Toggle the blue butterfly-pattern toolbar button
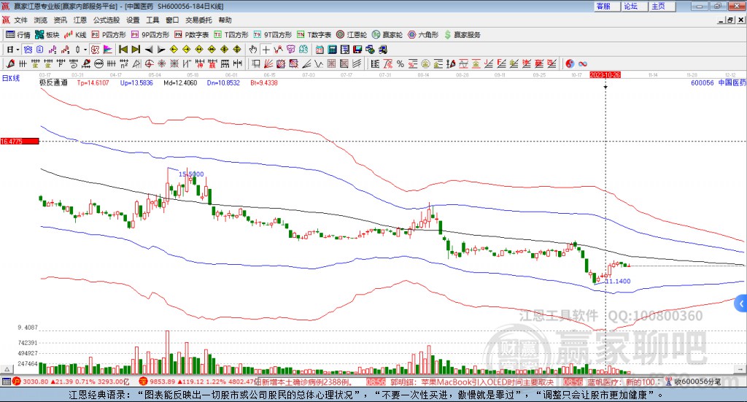747x402 pixels. (28, 50)
